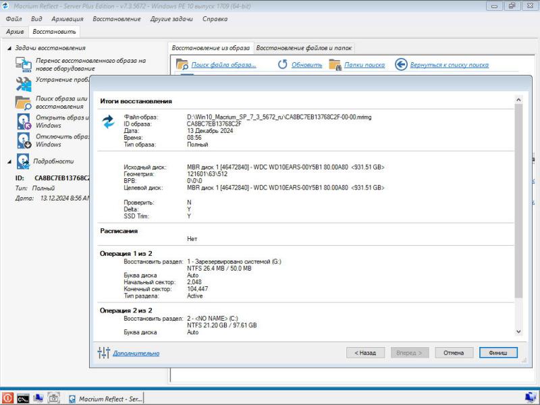Image resolution: width=540 pixels, height=405 pixels.
Task: Click the Обновить refresh icon
Action: (282, 64)
